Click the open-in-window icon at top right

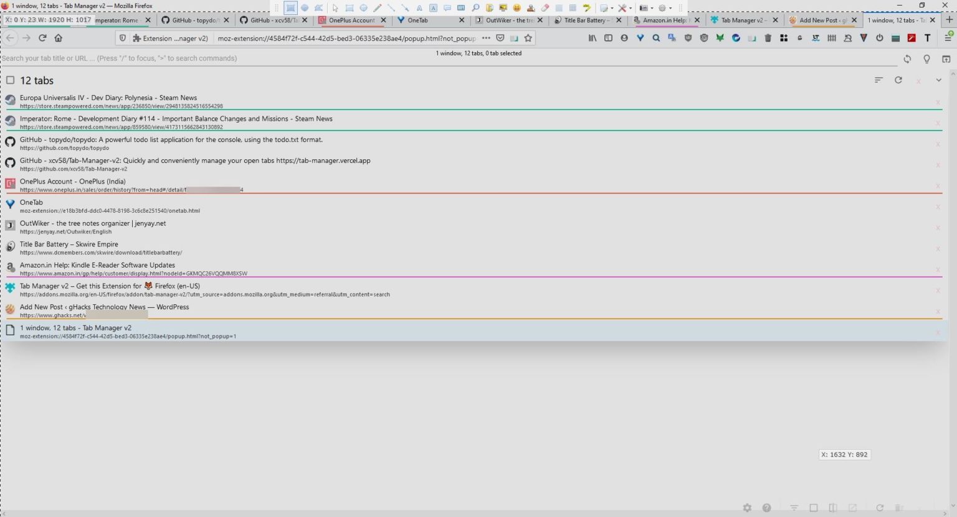(x=946, y=58)
